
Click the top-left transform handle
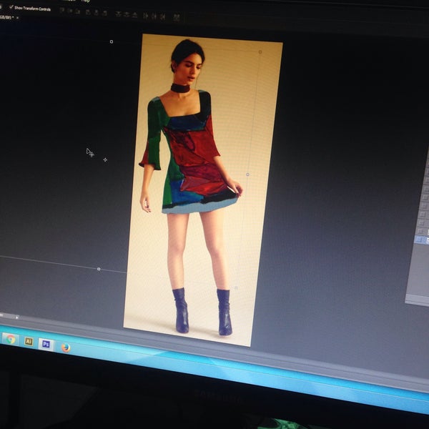coord(112,41)
